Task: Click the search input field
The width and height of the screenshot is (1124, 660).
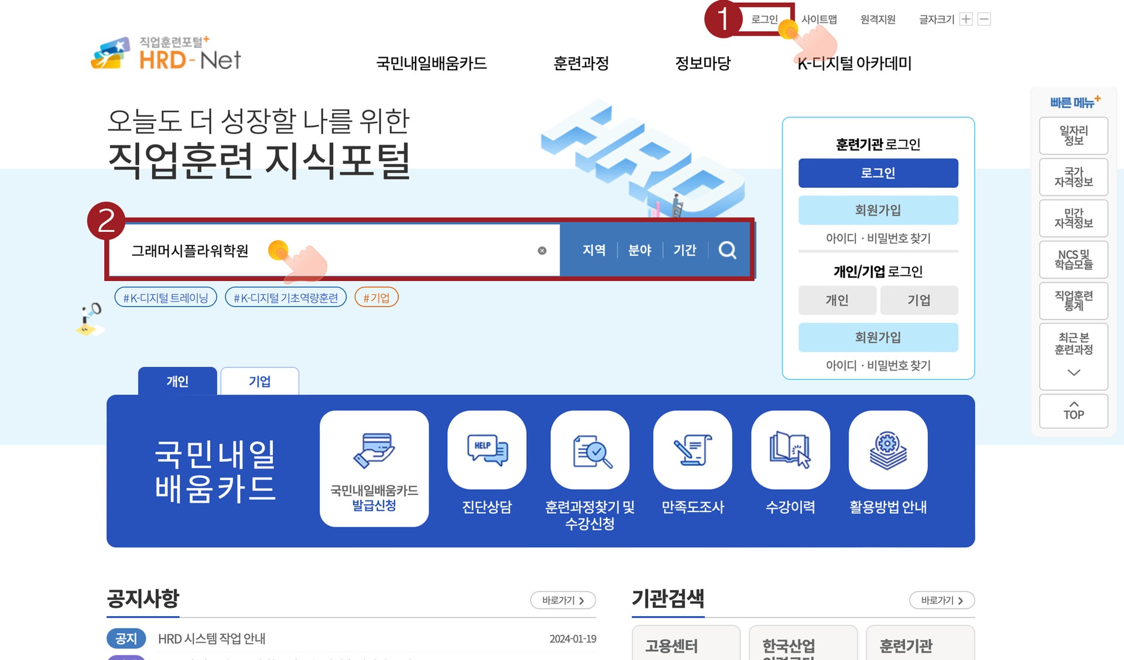Action: tap(398, 250)
